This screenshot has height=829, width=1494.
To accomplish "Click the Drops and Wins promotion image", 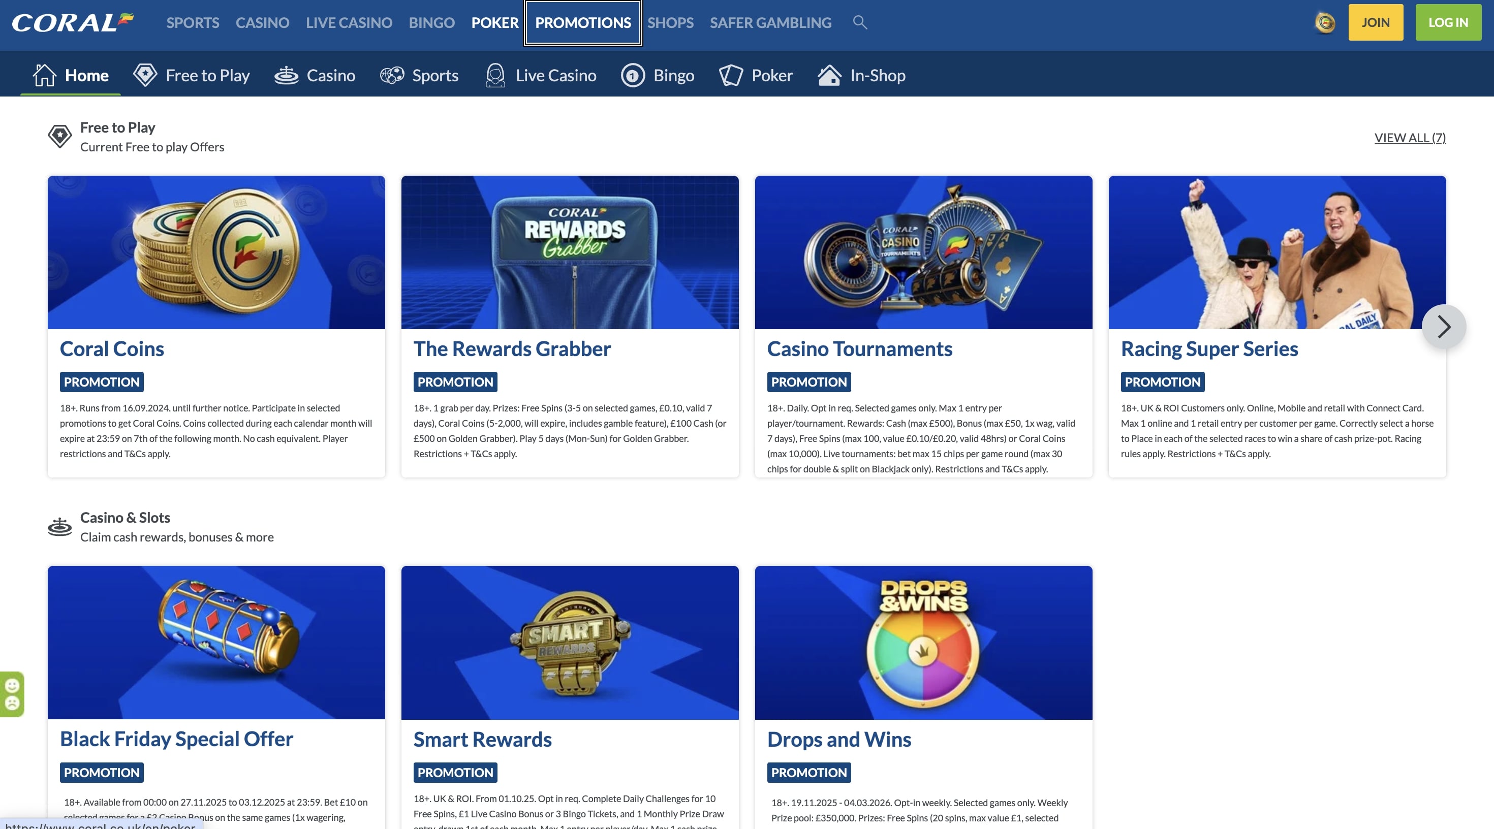I will [x=923, y=643].
